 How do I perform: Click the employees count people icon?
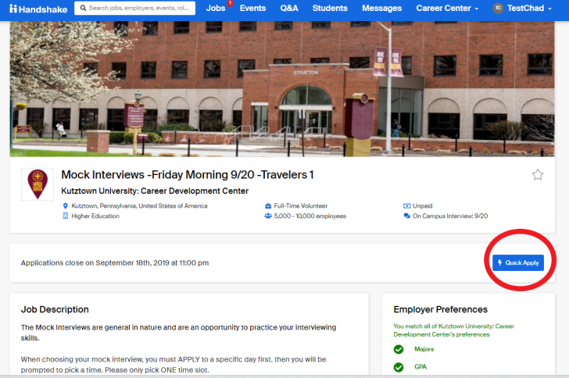(268, 216)
